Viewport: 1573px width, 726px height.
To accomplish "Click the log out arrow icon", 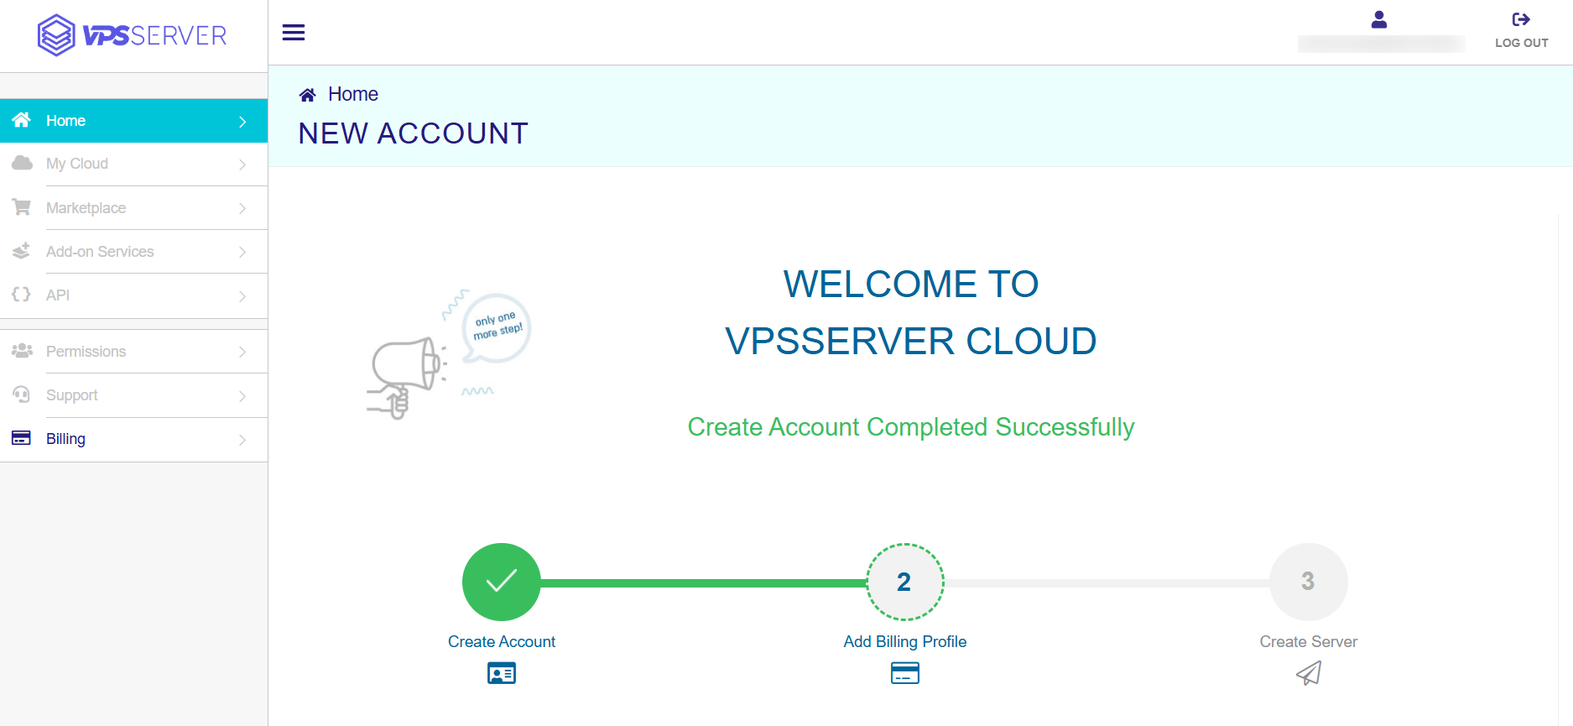I will 1521,19.
